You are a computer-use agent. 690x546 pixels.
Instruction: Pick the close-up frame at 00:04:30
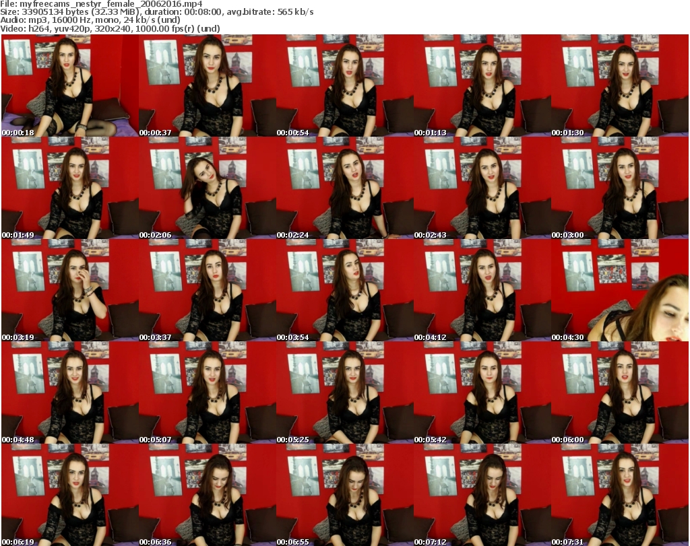(x=620, y=291)
